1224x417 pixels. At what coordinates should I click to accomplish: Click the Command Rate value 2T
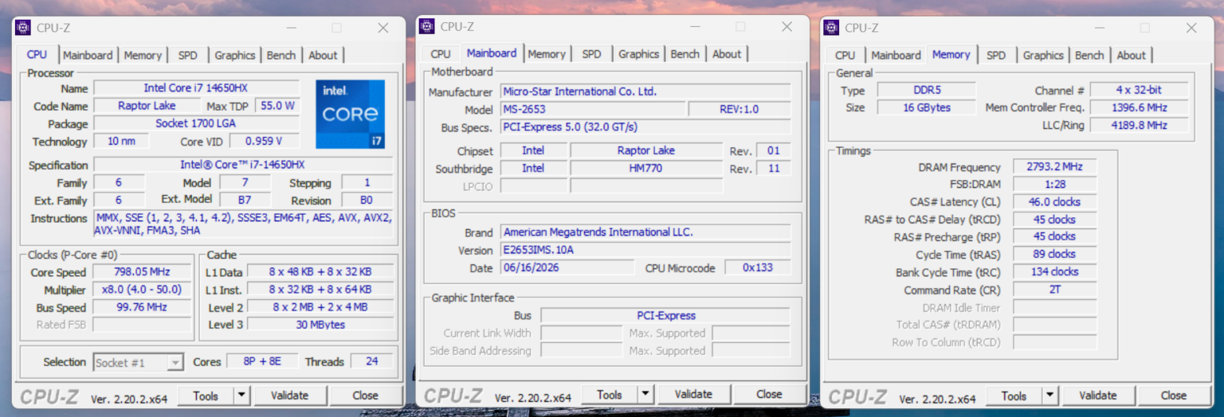[x=1054, y=290]
